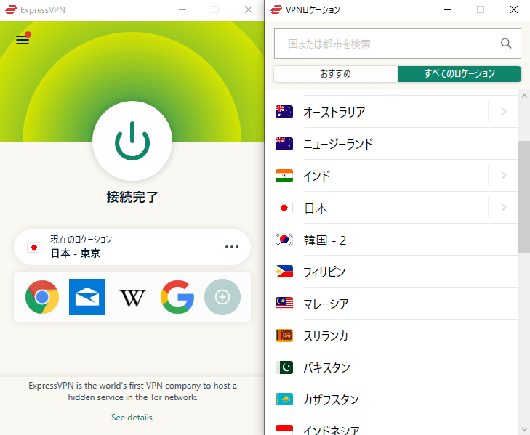The width and height of the screenshot is (530, 435).
Task: Add a new shortcut with plus icon
Action: click(x=222, y=297)
